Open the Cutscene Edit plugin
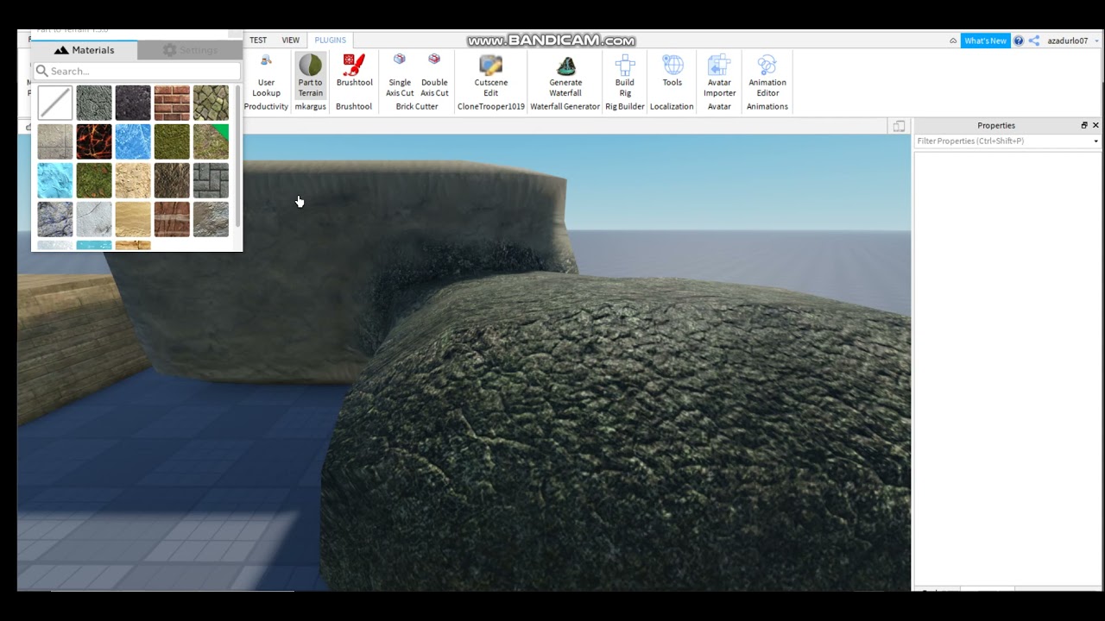Image resolution: width=1105 pixels, height=621 pixels. click(490, 76)
